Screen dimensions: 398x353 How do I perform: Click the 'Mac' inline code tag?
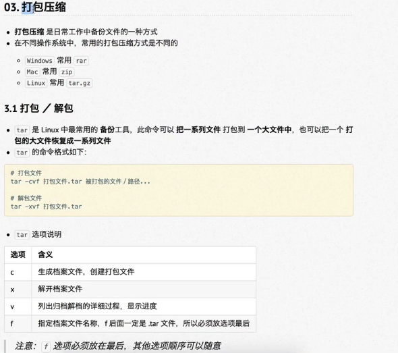click(x=32, y=72)
